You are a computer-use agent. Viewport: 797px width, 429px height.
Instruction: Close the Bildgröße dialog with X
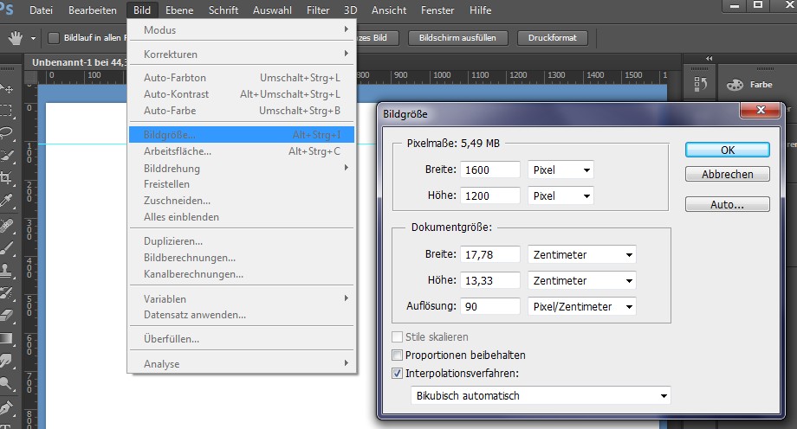[x=761, y=110]
